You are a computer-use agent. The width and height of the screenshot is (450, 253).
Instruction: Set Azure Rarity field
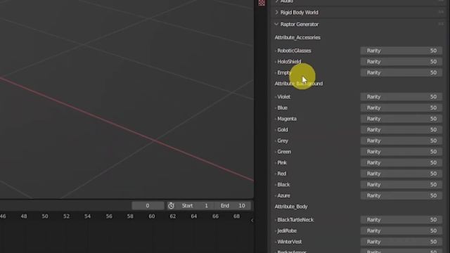pos(401,195)
